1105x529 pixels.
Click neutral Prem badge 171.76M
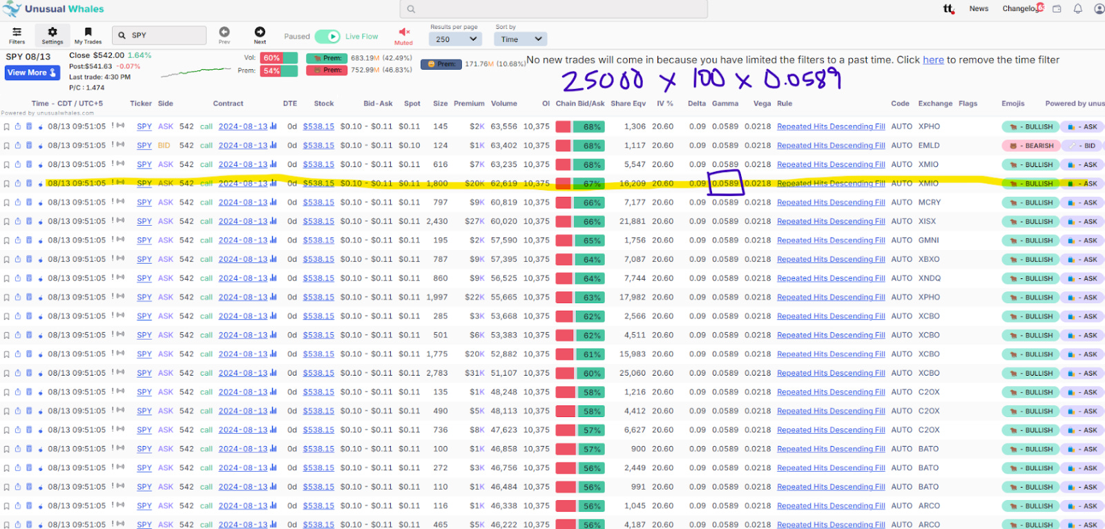(x=441, y=64)
